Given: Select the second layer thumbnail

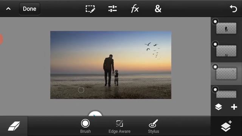Looking at the screenshot, I should point(226,51).
